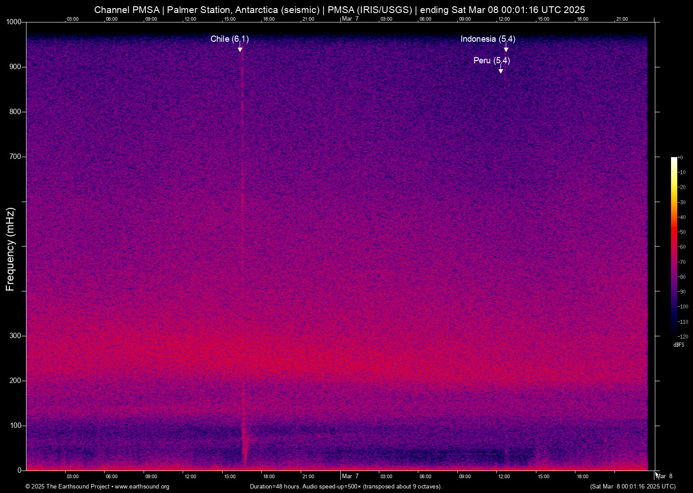This screenshot has width=693, height=493.
Task: Select the Peru (5.4) event label text
Action: point(492,61)
